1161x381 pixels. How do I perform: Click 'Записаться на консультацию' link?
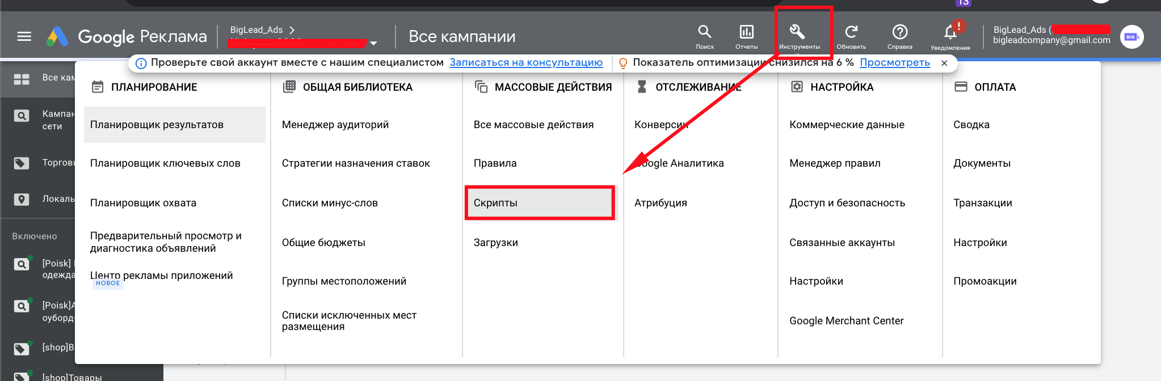(526, 62)
